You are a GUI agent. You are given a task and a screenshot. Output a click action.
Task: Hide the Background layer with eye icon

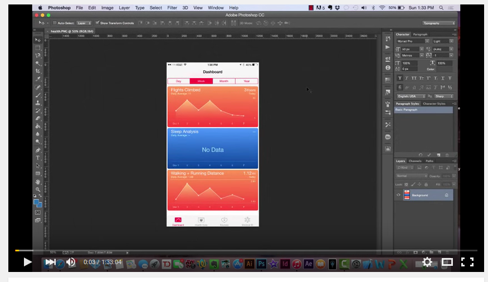tap(398, 195)
